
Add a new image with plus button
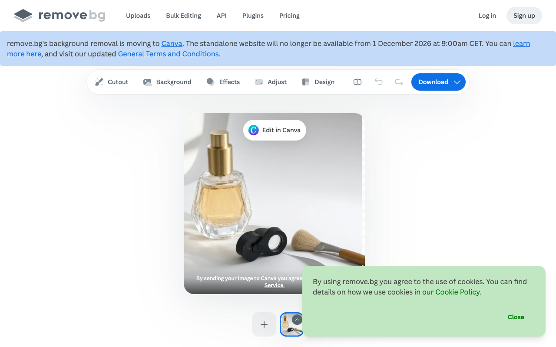264,324
